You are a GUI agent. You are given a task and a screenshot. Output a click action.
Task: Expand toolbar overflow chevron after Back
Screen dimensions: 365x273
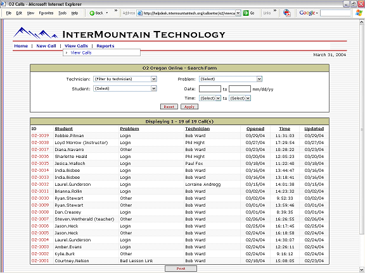pyautogui.click(x=116, y=11)
